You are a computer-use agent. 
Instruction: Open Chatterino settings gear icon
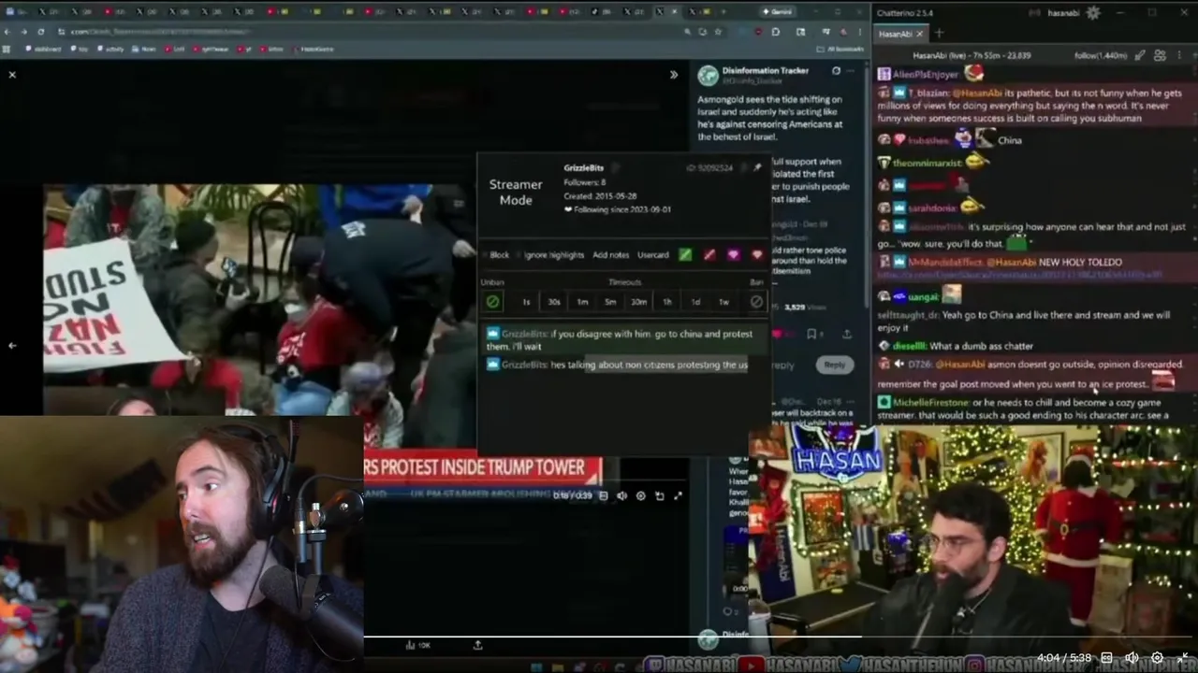(1092, 13)
